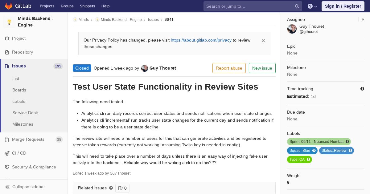The image size is (370, 194).
Task: Open Service Desk submenu item
Action: tap(25, 113)
